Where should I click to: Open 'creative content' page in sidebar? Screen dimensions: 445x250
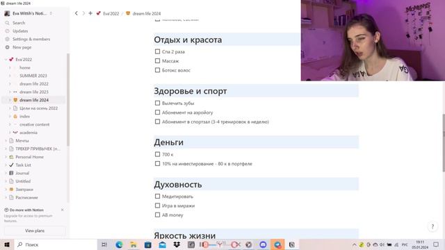point(34,124)
